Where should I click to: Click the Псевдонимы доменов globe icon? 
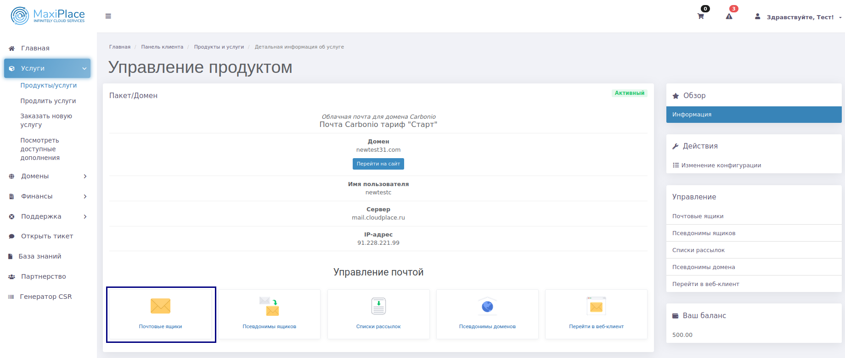coord(487,306)
